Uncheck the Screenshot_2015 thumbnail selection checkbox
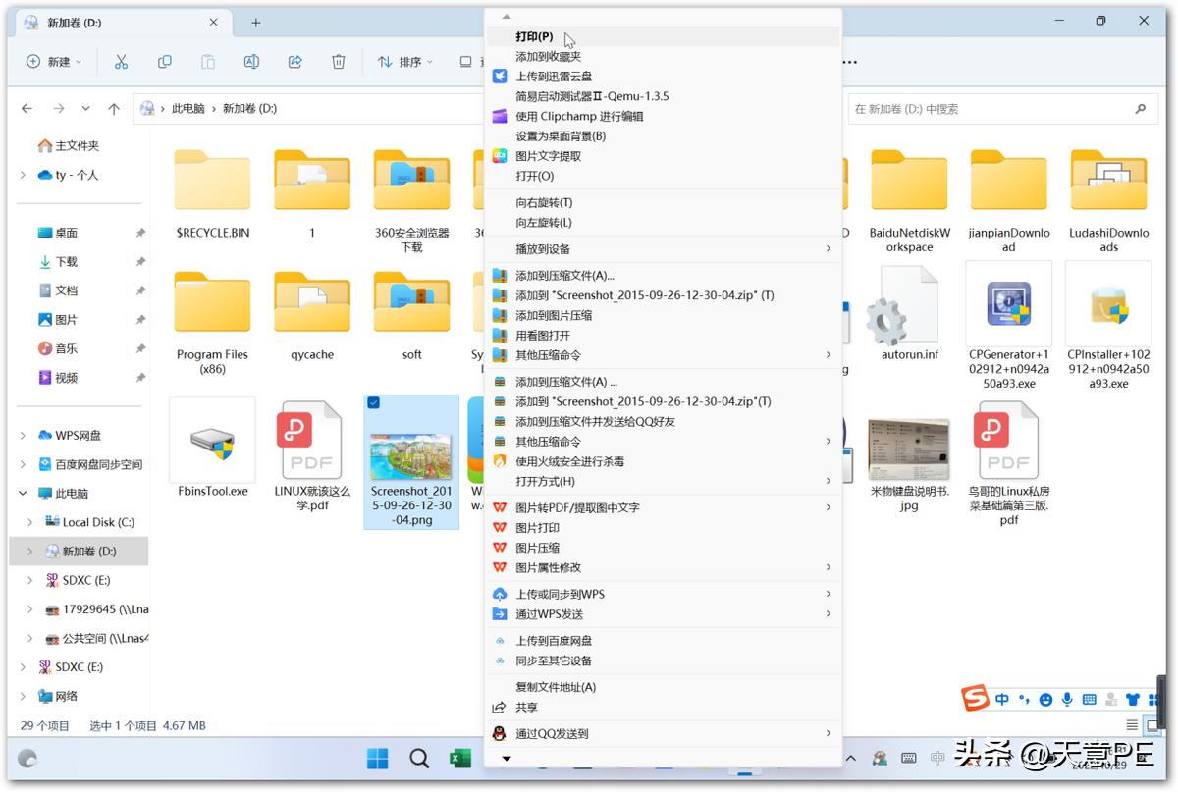 [371, 403]
